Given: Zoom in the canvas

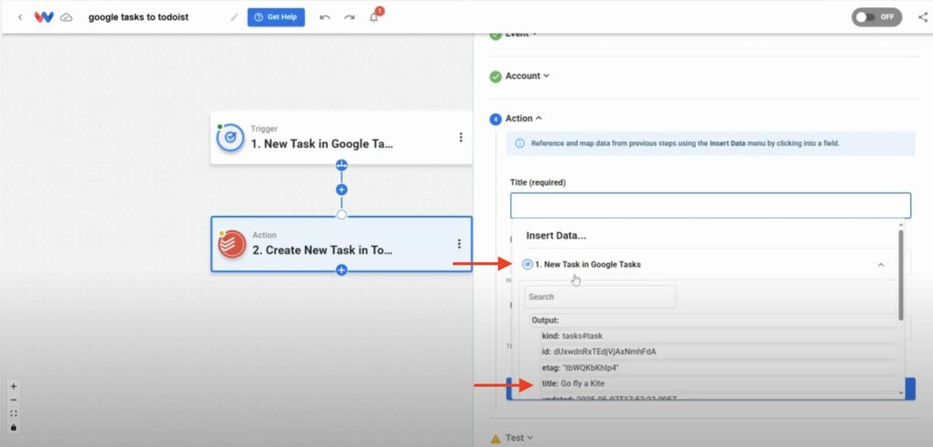Looking at the screenshot, I should click(x=14, y=386).
